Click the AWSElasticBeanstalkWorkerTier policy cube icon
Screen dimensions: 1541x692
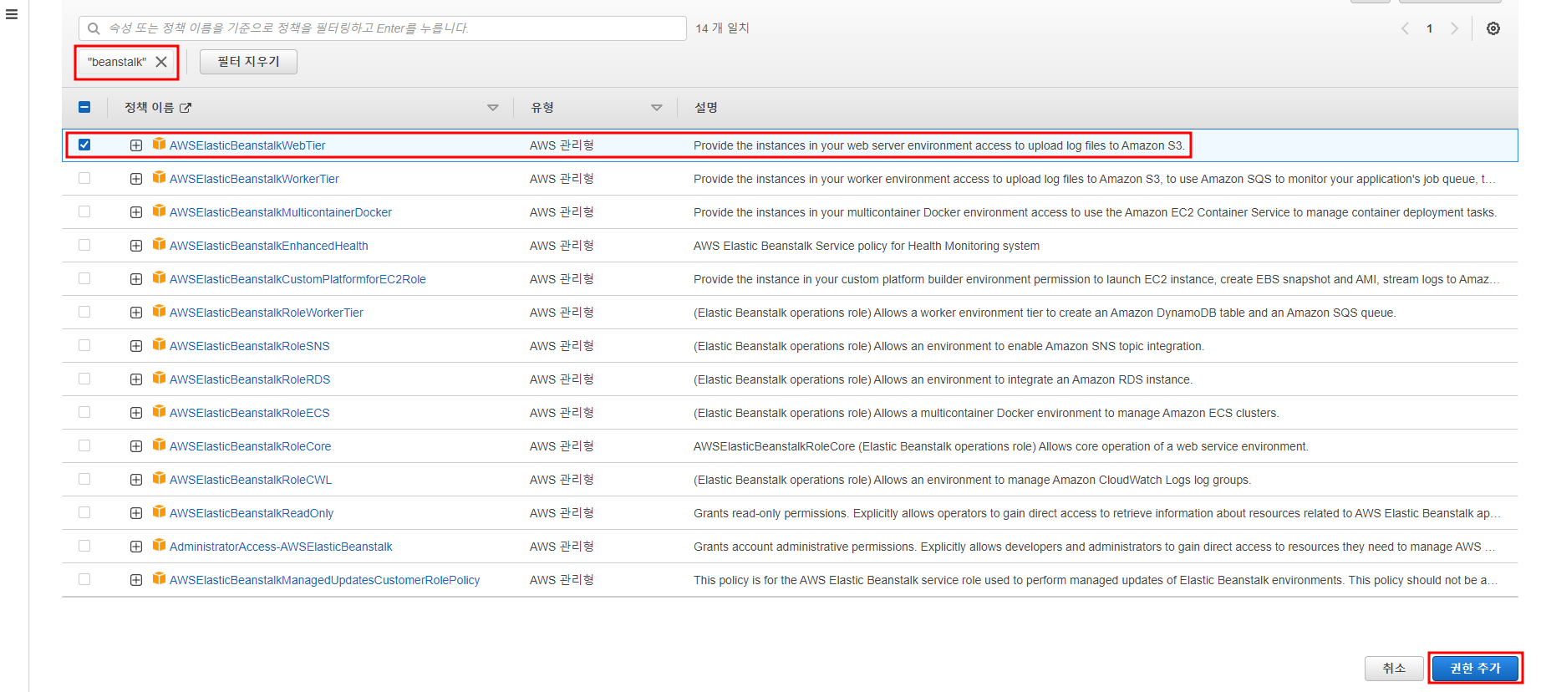159,177
